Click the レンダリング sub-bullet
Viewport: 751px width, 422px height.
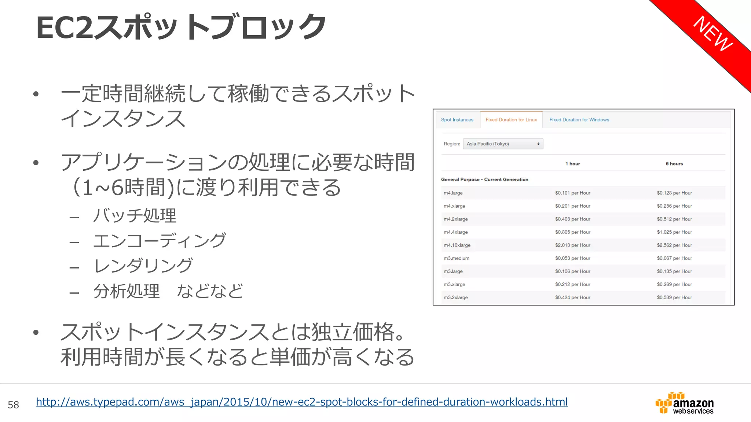(143, 266)
